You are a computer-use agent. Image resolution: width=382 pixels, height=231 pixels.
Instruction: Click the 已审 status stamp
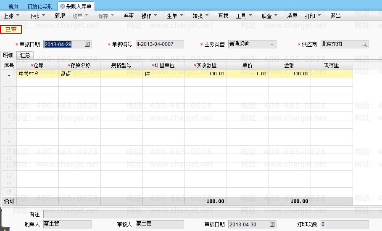click(x=11, y=29)
